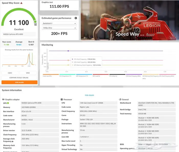Image resolution: width=179 pixels, height=152 pixels.
Task: Click the 200+ FPS estimated value
Action: pos(59,34)
